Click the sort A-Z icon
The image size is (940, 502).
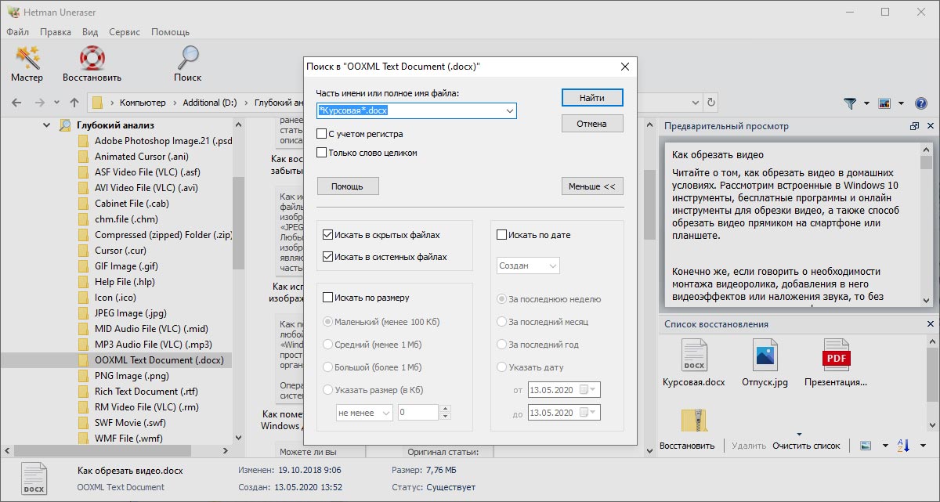coord(903,445)
